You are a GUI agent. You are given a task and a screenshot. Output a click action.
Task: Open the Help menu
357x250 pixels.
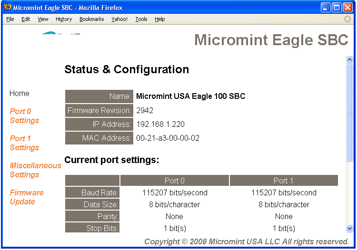(x=159, y=19)
